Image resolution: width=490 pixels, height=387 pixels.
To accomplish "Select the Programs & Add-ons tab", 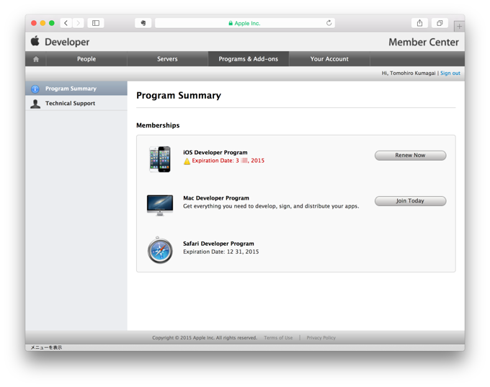I will point(248,59).
